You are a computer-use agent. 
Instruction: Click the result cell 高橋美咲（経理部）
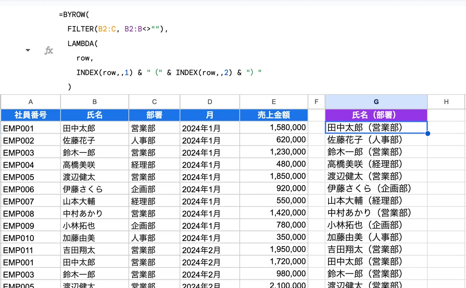tap(376, 165)
